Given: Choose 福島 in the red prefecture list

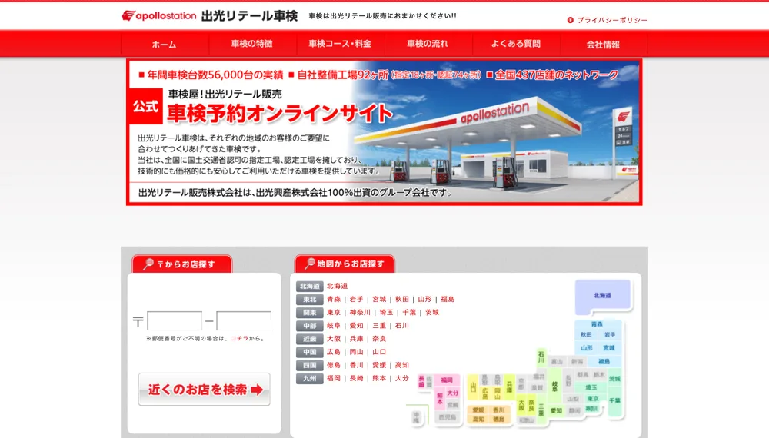Looking at the screenshot, I should click(x=448, y=300).
